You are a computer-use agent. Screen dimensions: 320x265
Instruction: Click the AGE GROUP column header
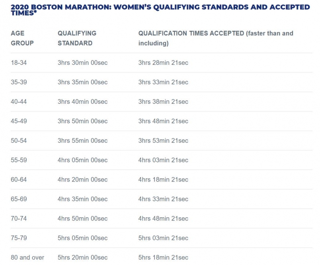(22, 38)
